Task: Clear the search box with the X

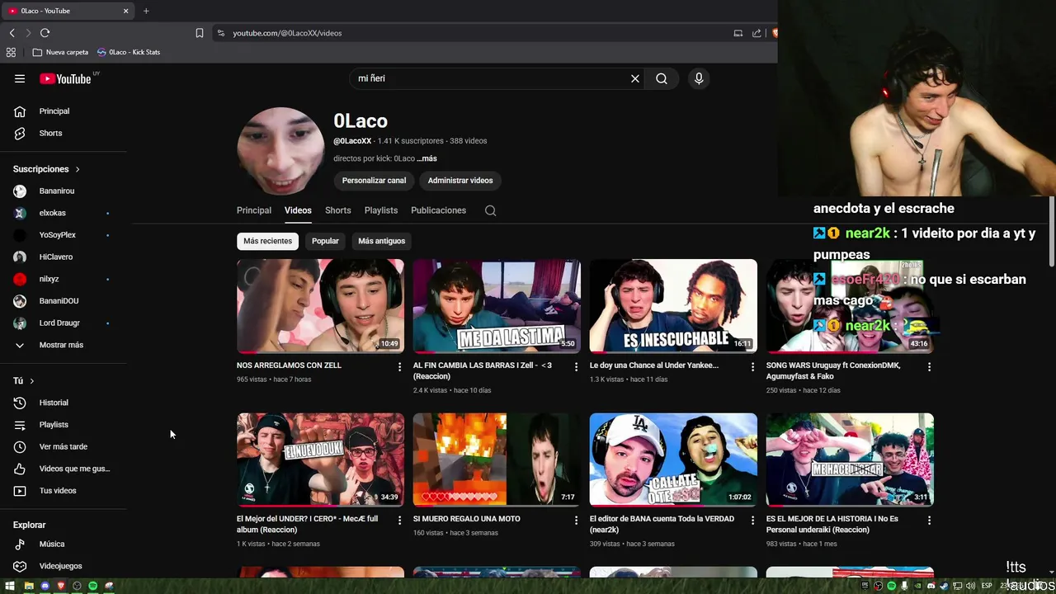Action: [635, 78]
